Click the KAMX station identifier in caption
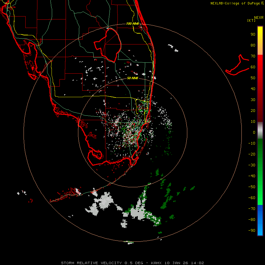The height and width of the screenshot is (265, 265). [157, 263]
